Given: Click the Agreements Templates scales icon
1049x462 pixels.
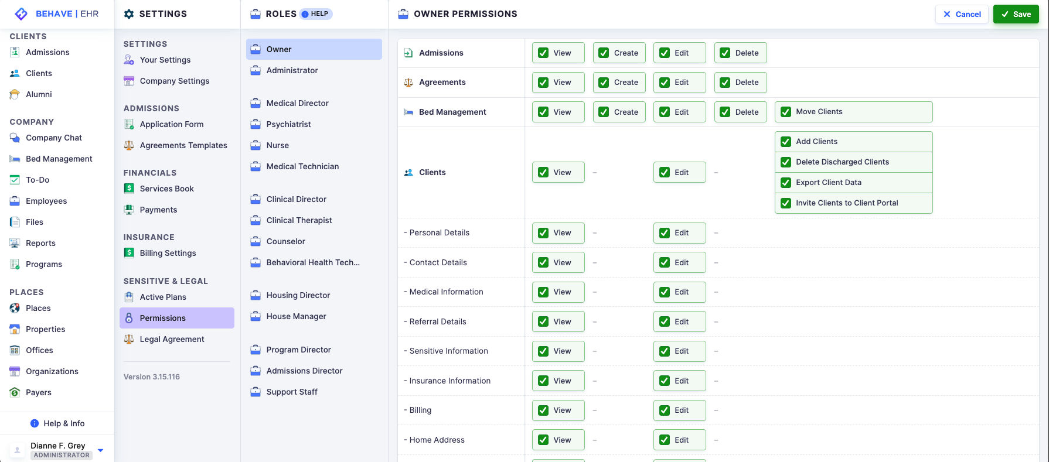Looking at the screenshot, I should click(x=129, y=145).
